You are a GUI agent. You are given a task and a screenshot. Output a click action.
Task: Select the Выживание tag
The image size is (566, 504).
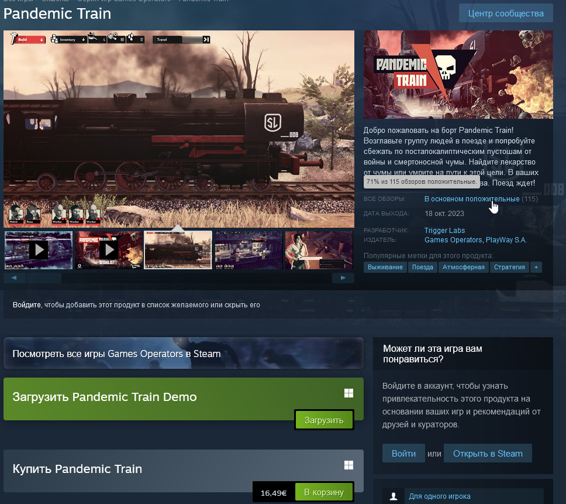click(385, 267)
